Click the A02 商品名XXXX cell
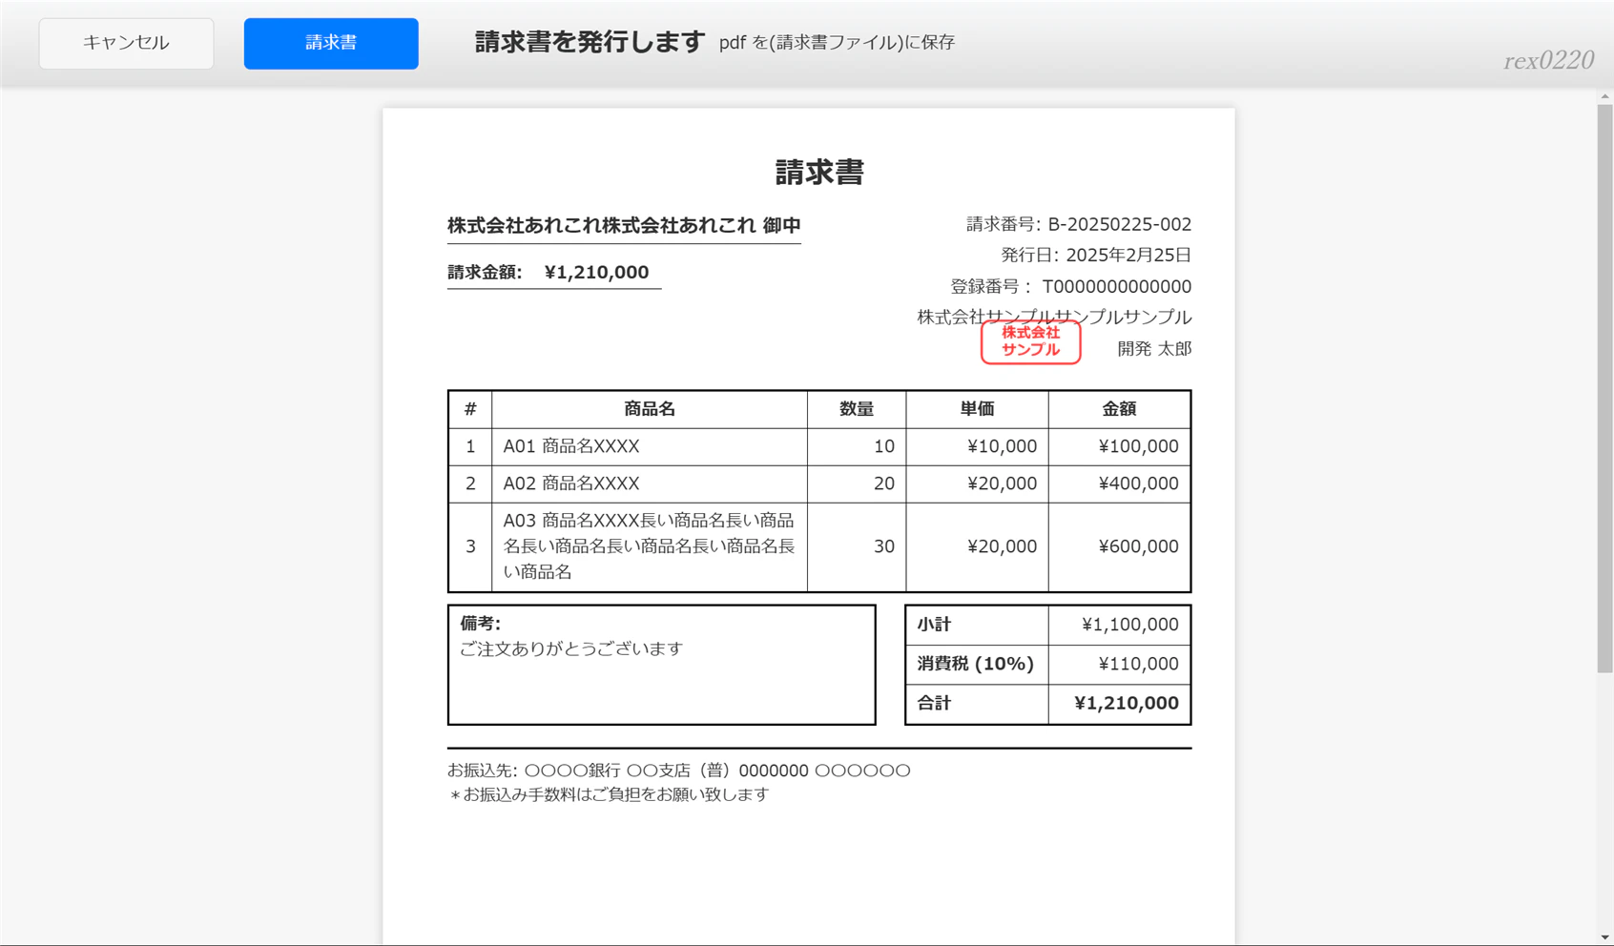This screenshot has height=946, width=1614. coord(650,483)
